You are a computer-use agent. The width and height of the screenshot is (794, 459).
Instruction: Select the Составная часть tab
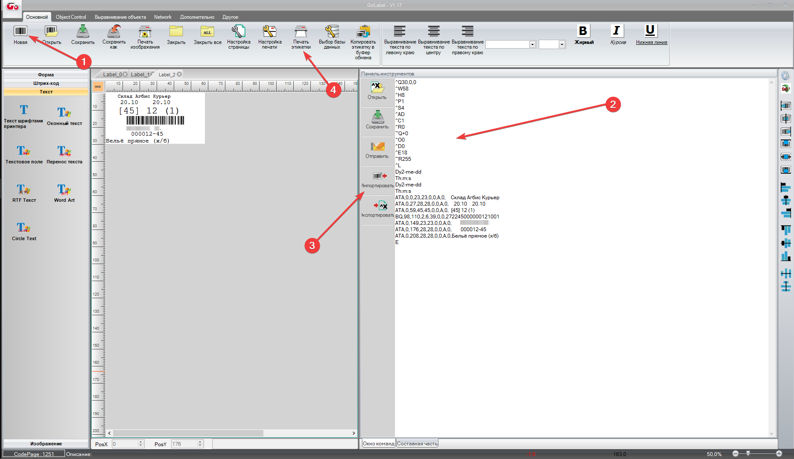point(417,444)
